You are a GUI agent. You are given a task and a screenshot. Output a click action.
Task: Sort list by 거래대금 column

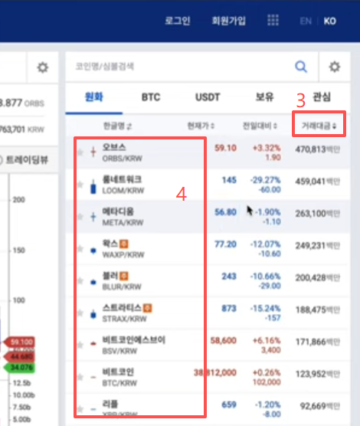point(319,126)
